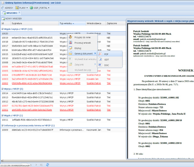Viewport: 194px width, 167px height.
Task: Select the WNIOSKI tab
Action: point(11,13)
